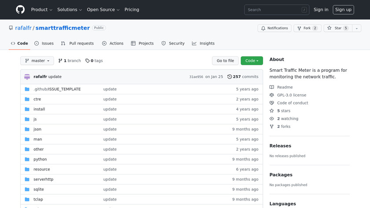The image size is (370, 208).
Task: Expand the Product menu
Action: pyautogui.click(x=42, y=10)
